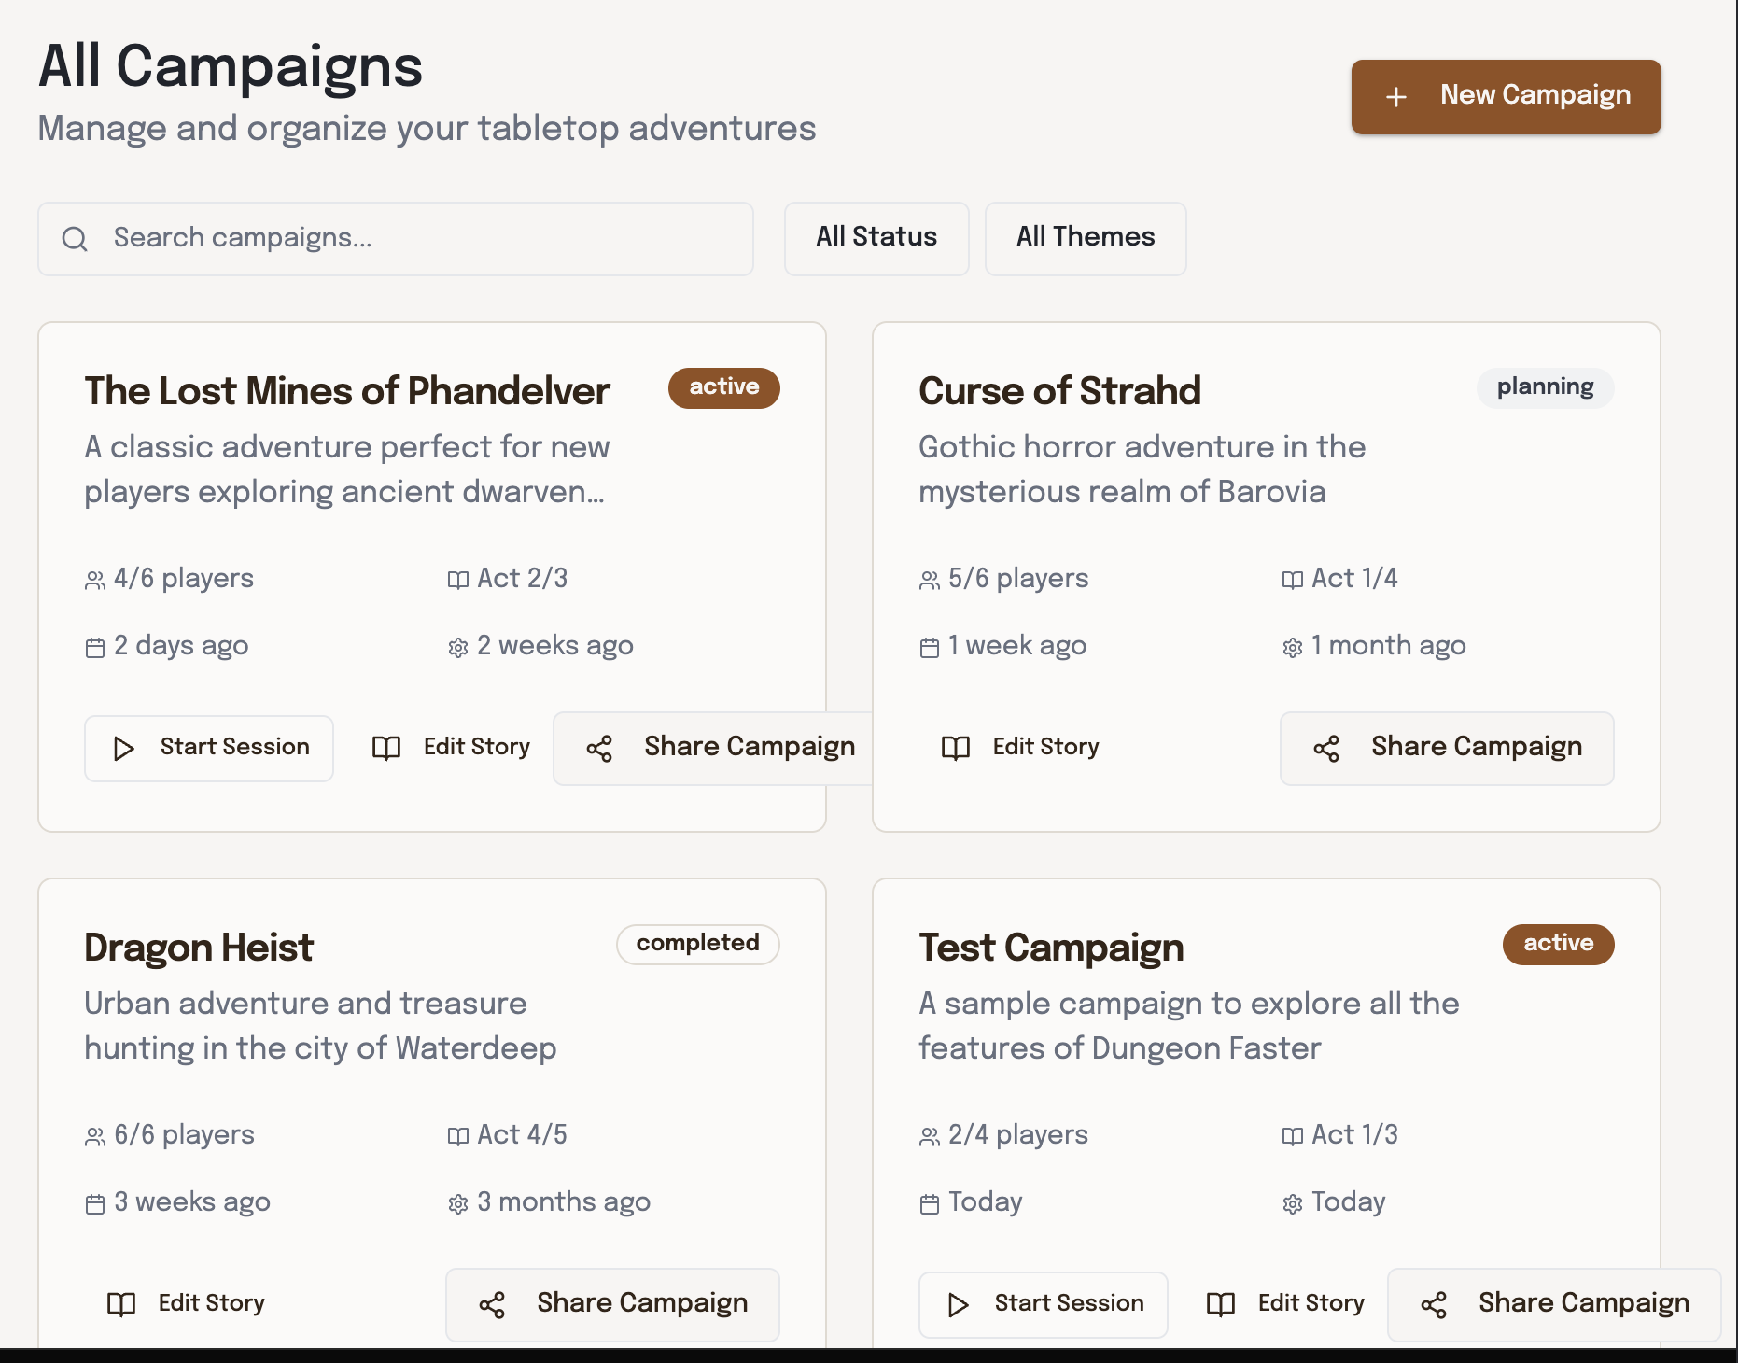Click book icon beside Curse of Strahd Edit Story
Image resolution: width=1738 pixels, height=1363 pixels.
(956, 748)
